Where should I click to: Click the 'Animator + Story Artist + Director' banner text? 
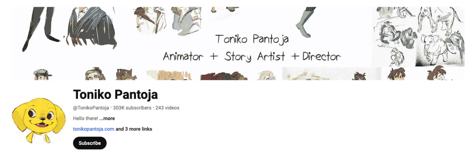point(252,56)
